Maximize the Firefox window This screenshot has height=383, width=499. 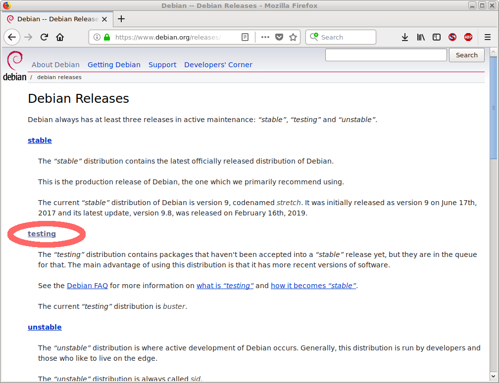point(482,5)
